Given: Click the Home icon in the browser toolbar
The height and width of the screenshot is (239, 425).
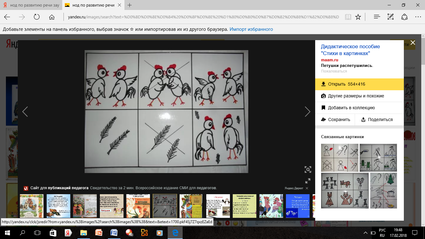Looking at the screenshot, I should point(52,17).
